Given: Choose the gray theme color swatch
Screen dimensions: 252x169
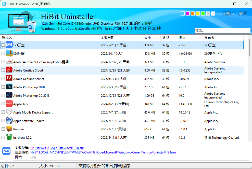Looking at the screenshot, I should (x=208, y=13).
